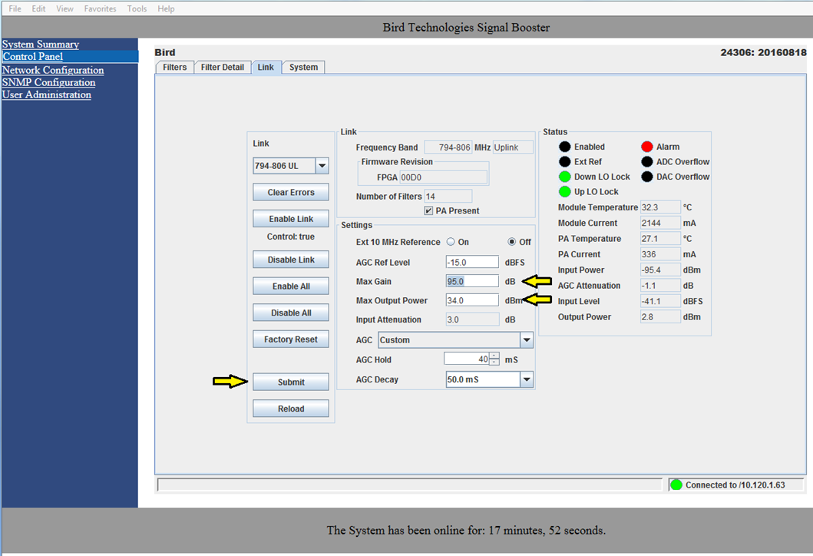The width and height of the screenshot is (813, 556).
Task: Click the Ext Ref status indicator
Action: tap(564, 162)
